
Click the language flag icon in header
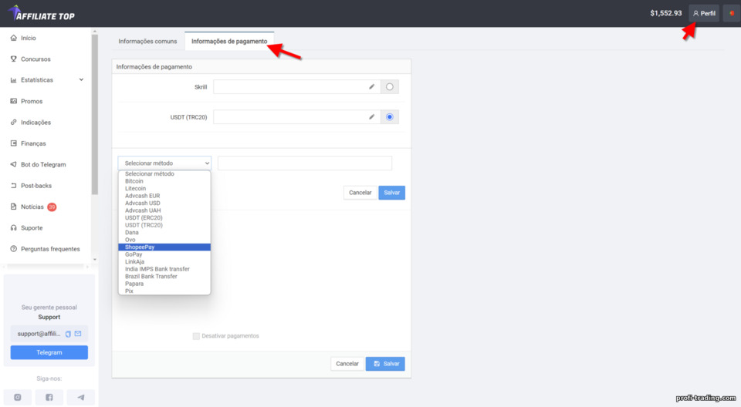pos(732,13)
